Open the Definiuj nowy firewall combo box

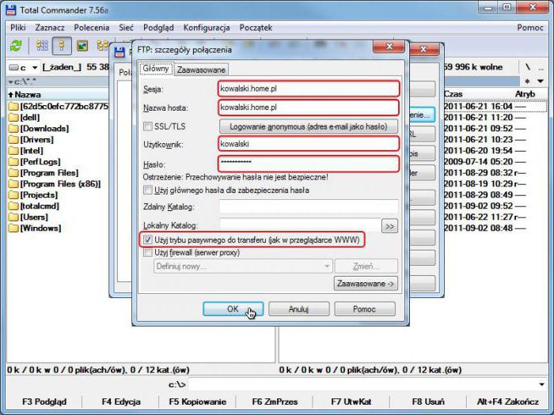[x=243, y=266]
